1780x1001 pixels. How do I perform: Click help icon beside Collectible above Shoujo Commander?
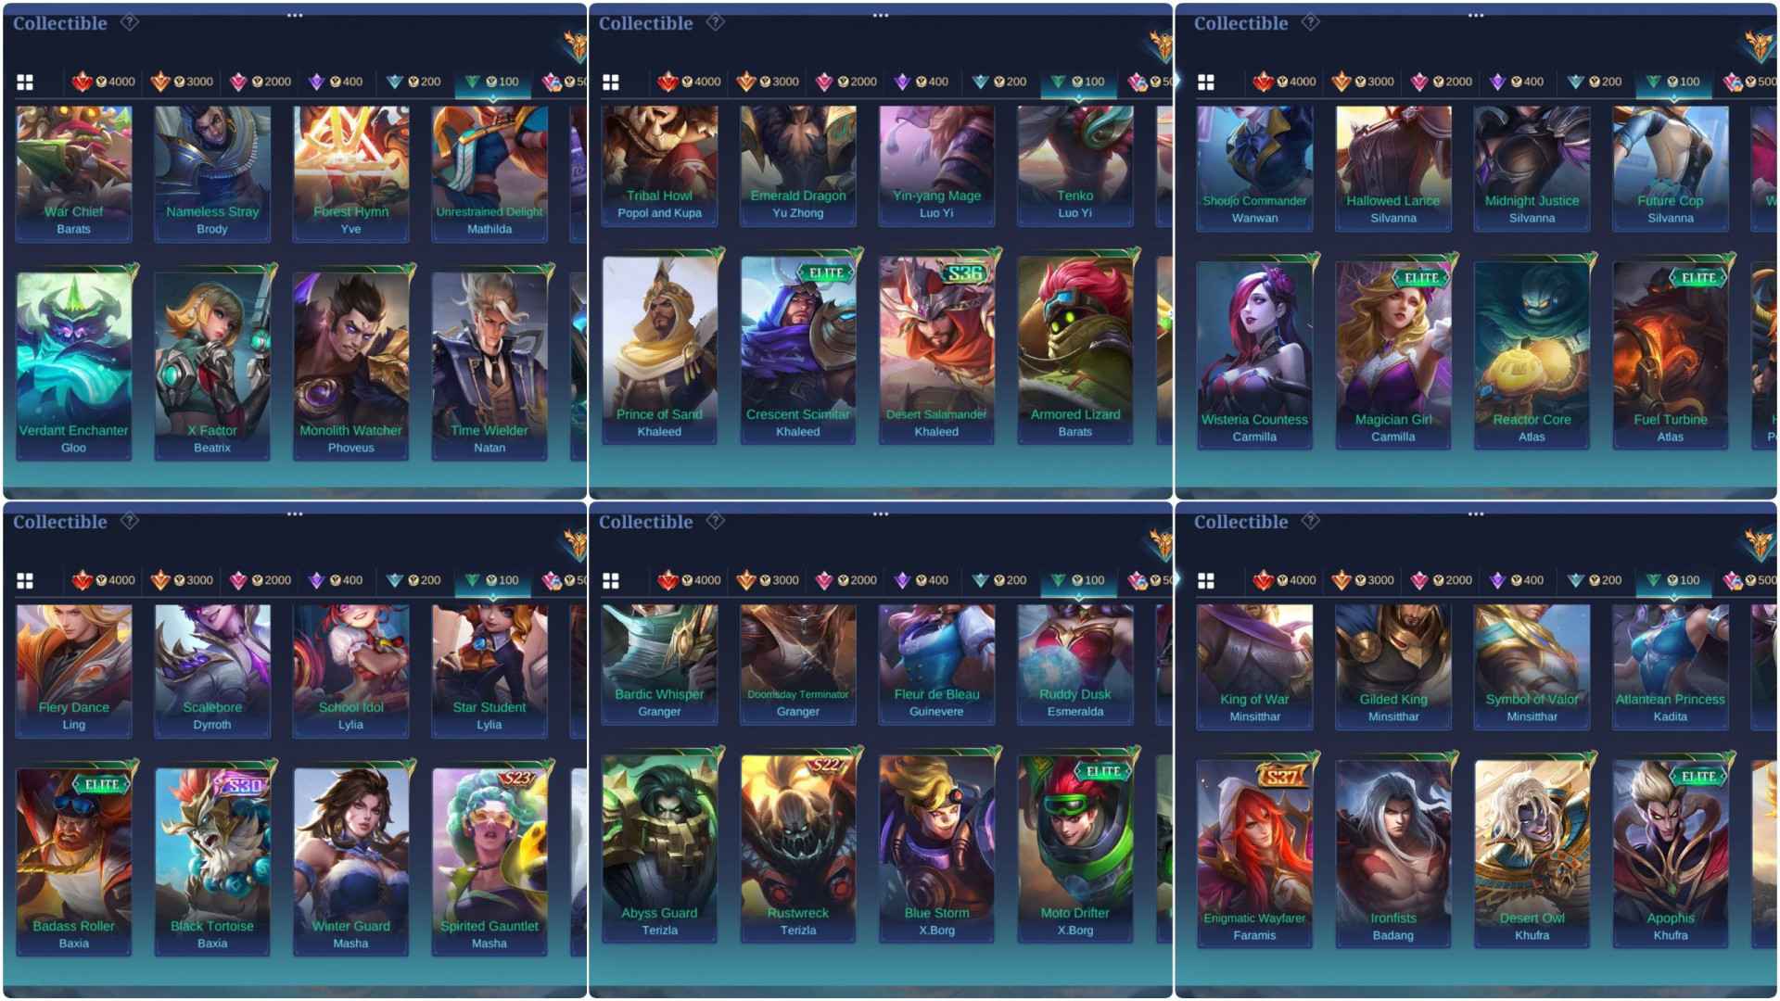1310,22
